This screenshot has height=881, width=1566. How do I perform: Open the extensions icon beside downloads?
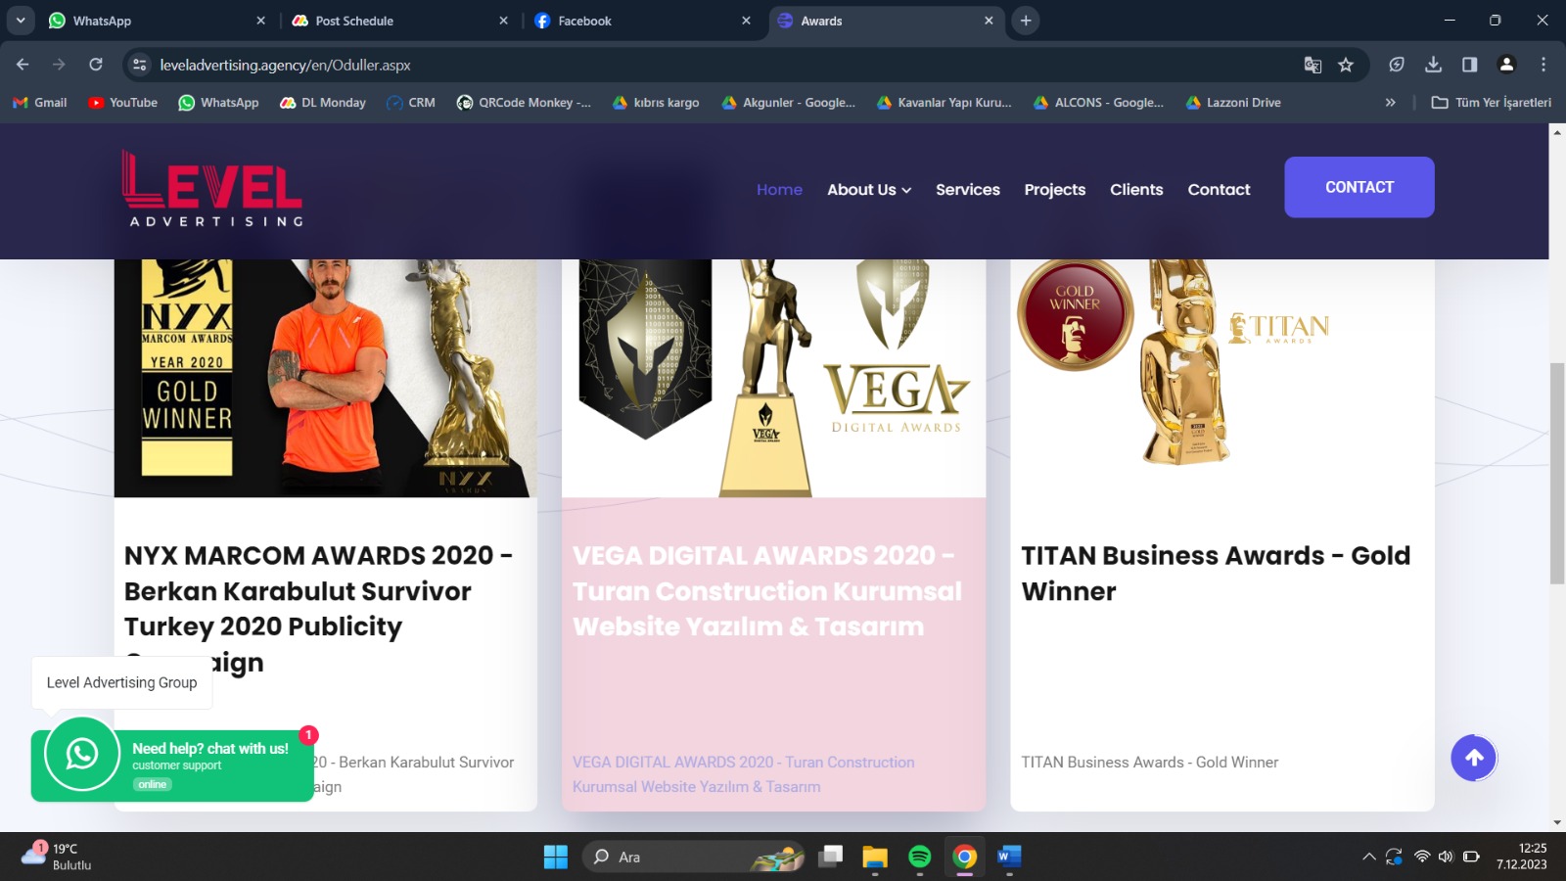pyautogui.click(x=1397, y=65)
